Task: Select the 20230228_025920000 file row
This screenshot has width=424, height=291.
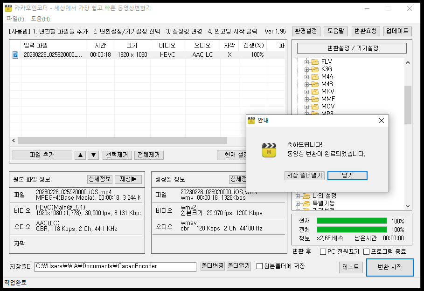Action: (147, 55)
